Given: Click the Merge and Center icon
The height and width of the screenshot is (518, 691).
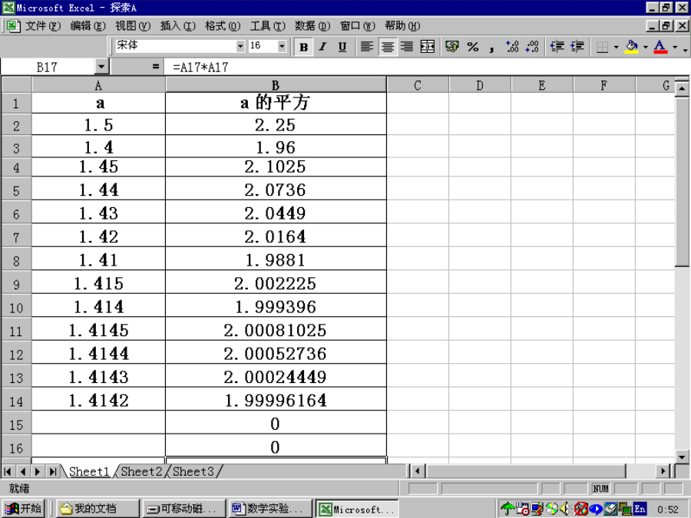Looking at the screenshot, I should [x=427, y=47].
